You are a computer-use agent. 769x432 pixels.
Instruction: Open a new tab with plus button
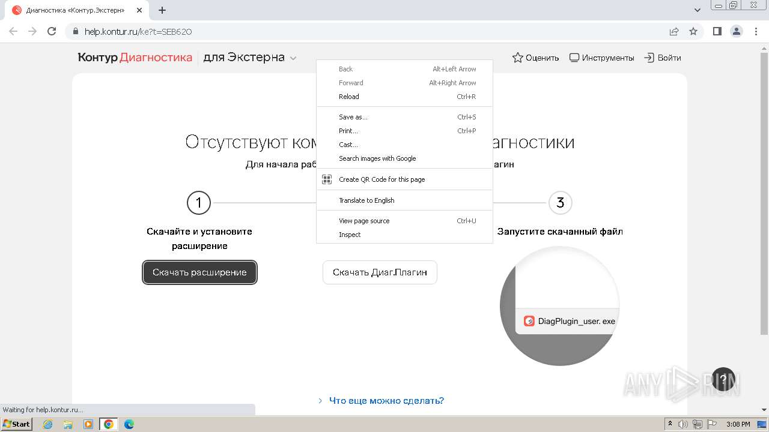(162, 10)
